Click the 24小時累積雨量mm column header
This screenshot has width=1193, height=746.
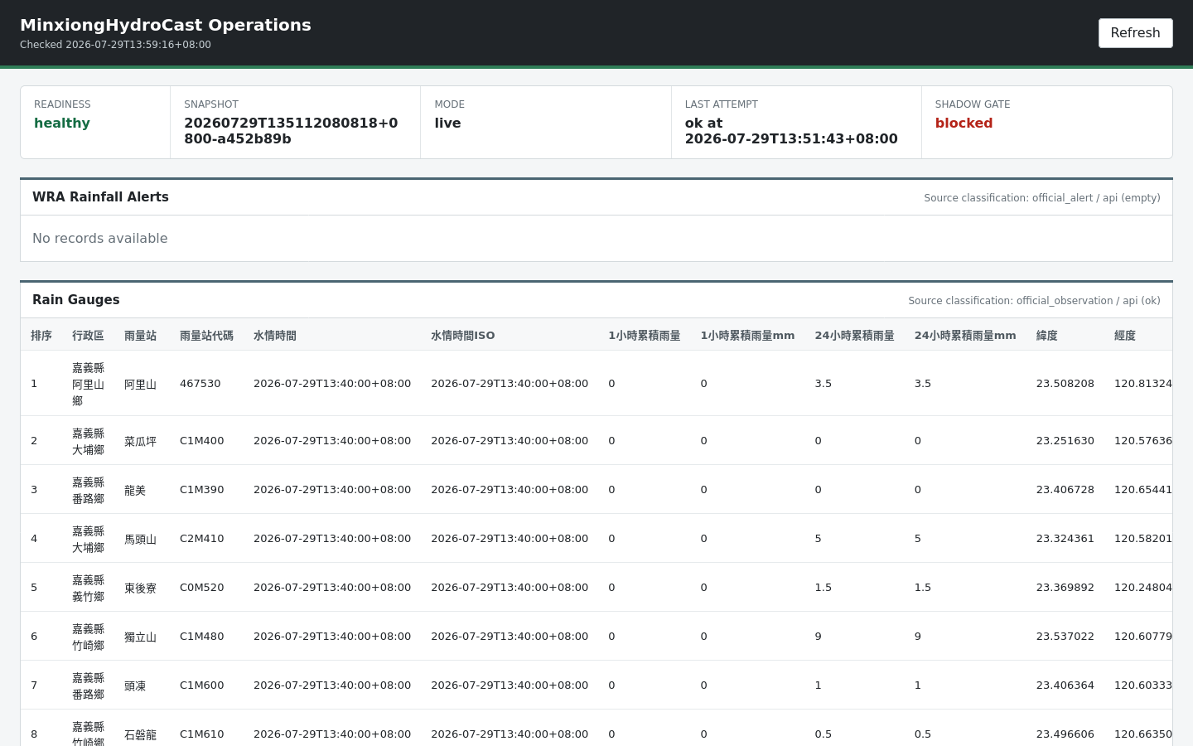pyautogui.click(x=965, y=336)
